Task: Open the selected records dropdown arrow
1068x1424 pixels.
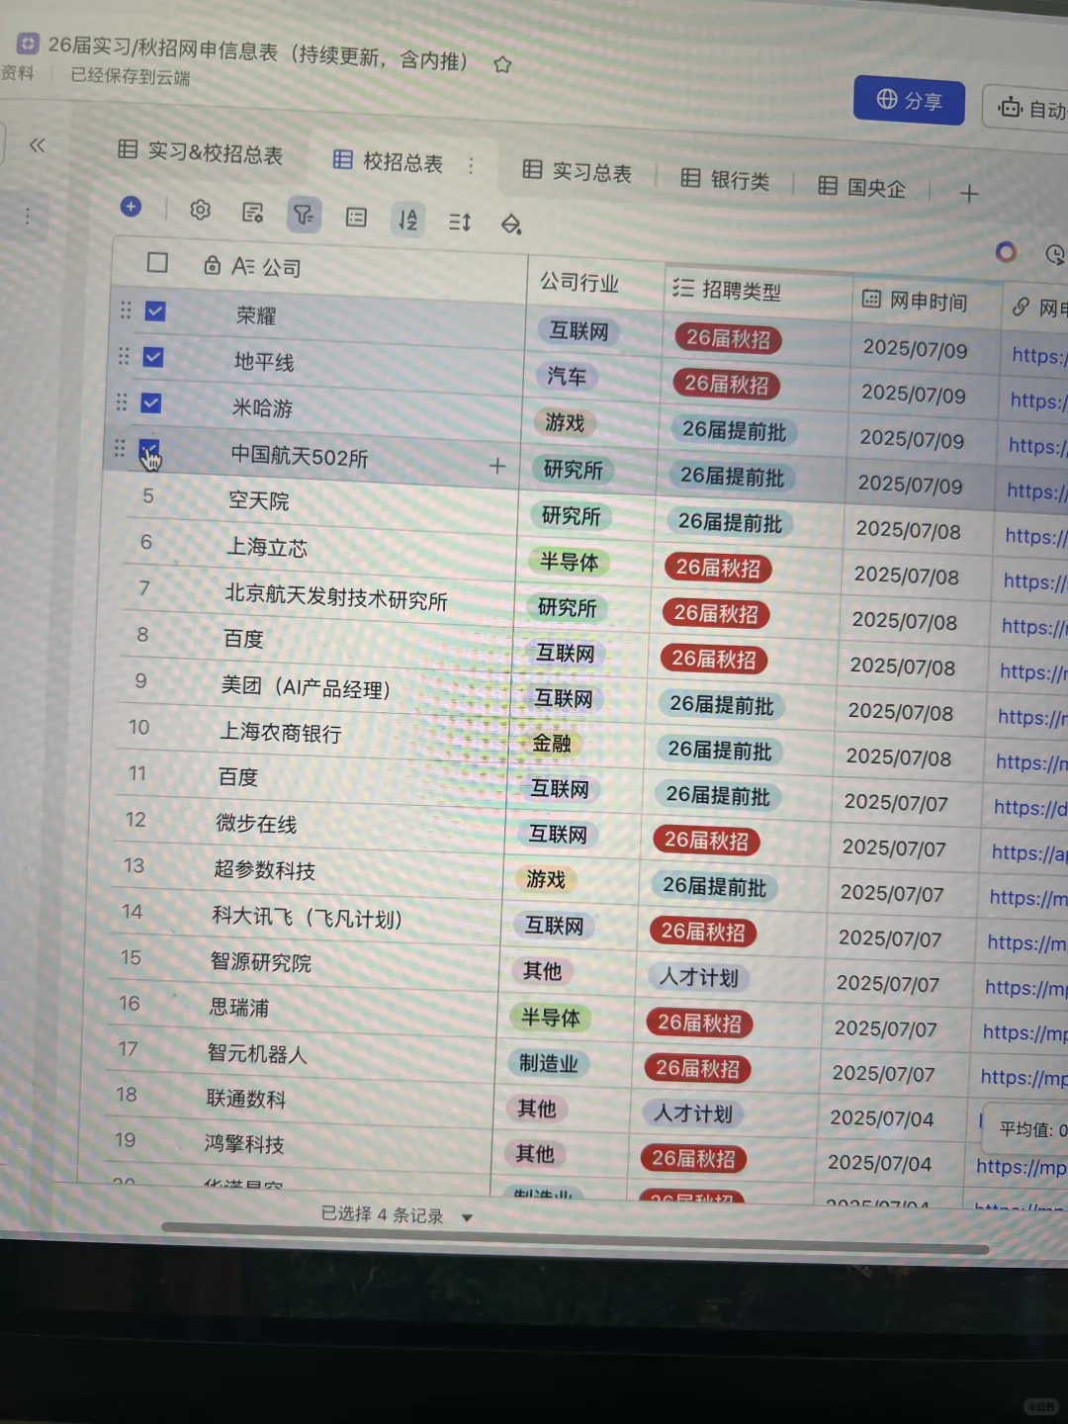Action: (x=467, y=1217)
